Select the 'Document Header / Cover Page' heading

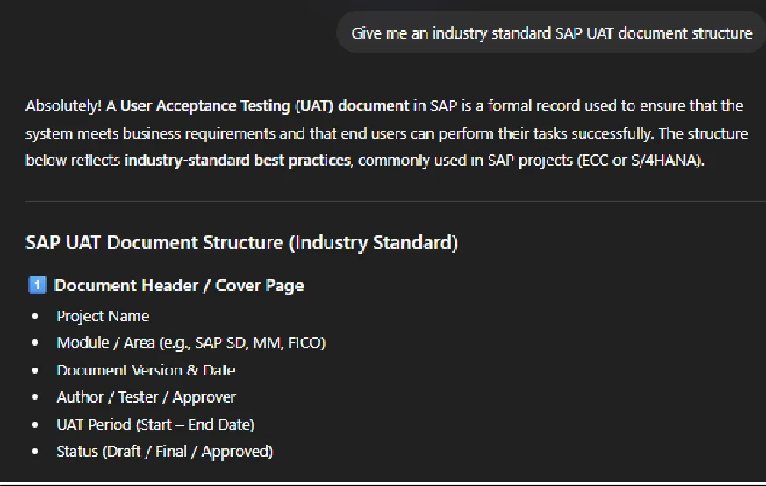point(179,285)
